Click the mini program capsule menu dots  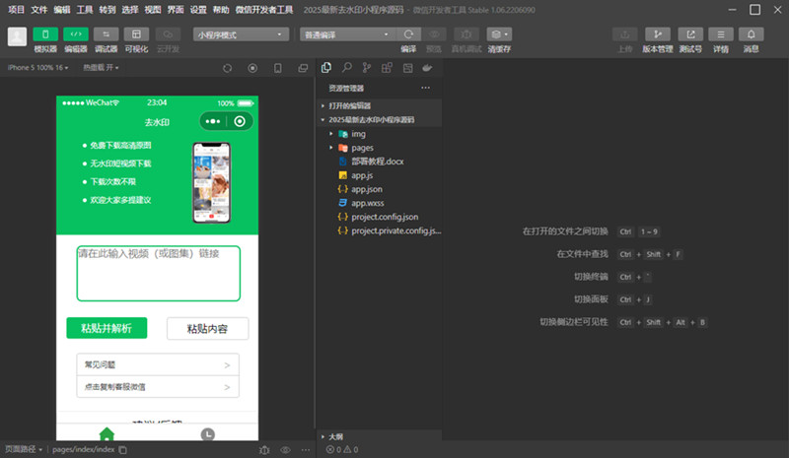coord(213,121)
